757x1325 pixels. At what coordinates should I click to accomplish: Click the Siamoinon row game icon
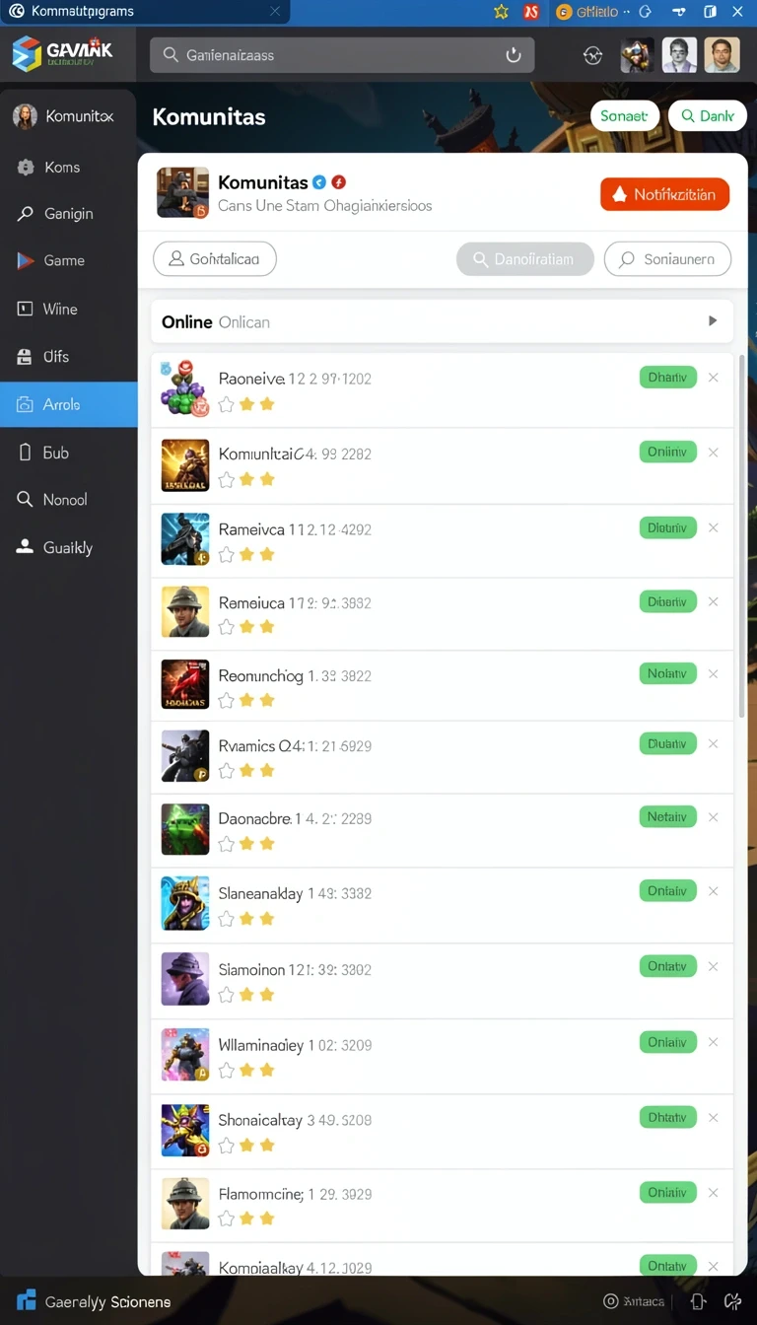coord(185,979)
